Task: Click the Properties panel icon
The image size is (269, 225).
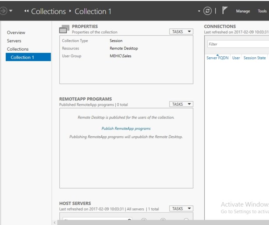Action: 64,29
